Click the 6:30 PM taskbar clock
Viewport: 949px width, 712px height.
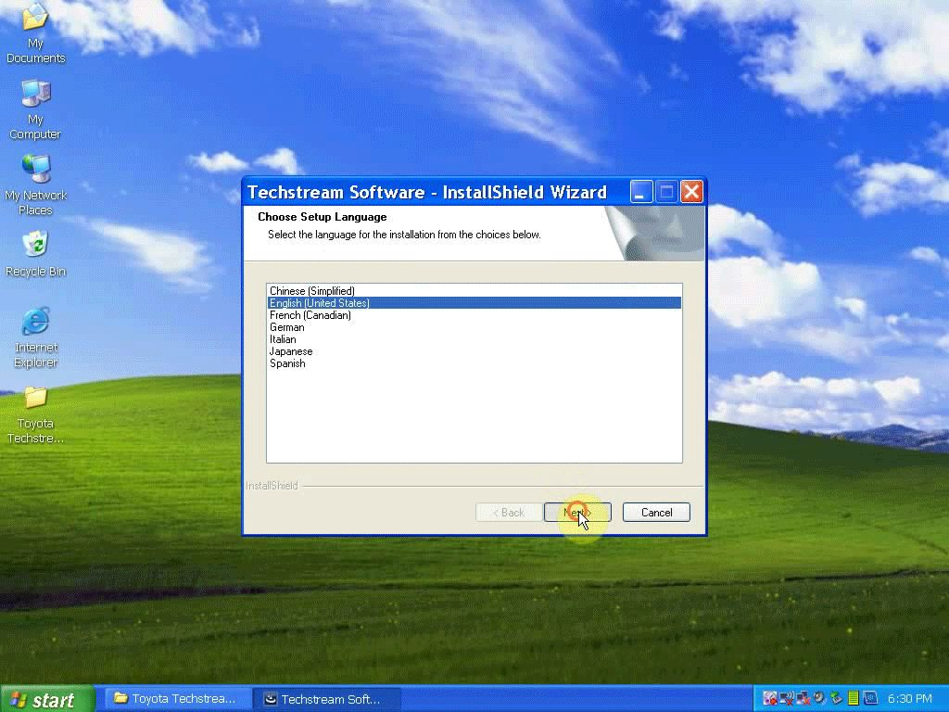pyautogui.click(x=910, y=698)
